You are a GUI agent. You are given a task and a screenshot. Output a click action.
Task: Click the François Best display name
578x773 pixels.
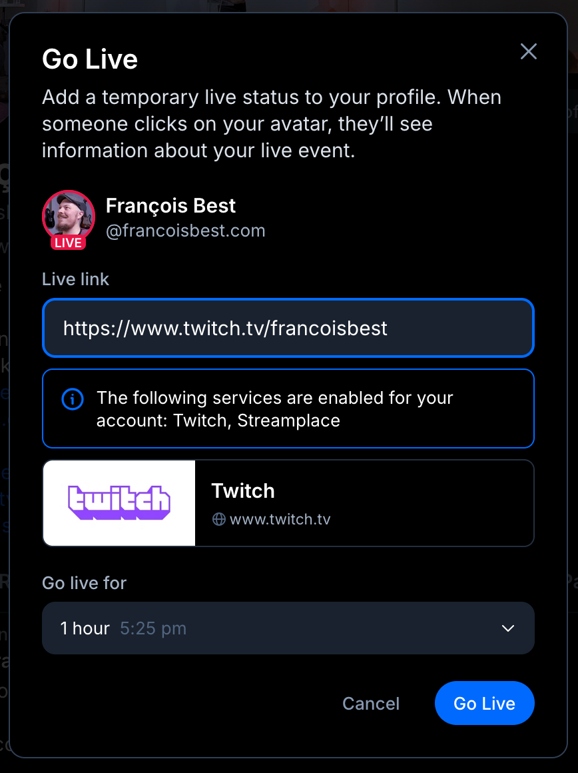(x=170, y=206)
